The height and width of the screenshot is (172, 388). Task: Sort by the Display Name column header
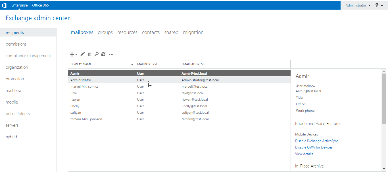click(x=101, y=64)
